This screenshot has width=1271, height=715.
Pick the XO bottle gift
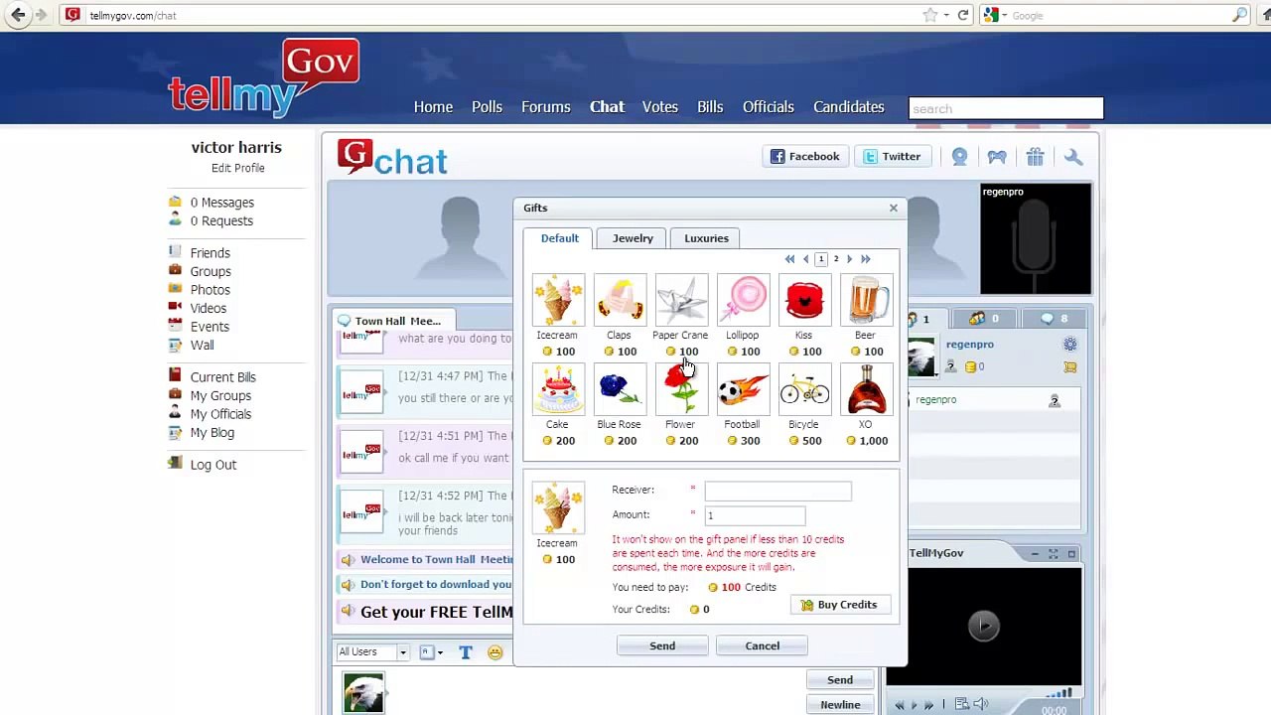point(865,390)
